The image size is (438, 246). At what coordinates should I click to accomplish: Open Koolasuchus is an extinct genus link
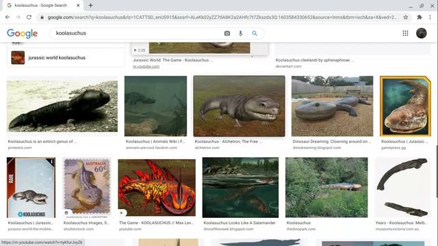pyautogui.click(x=42, y=141)
